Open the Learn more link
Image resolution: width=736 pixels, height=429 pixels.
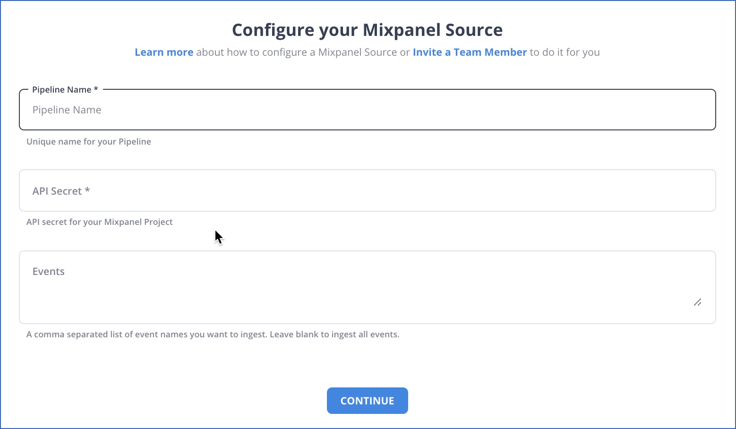click(164, 52)
